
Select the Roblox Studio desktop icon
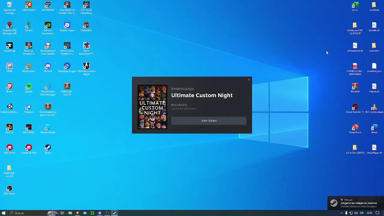(x=48, y=129)
